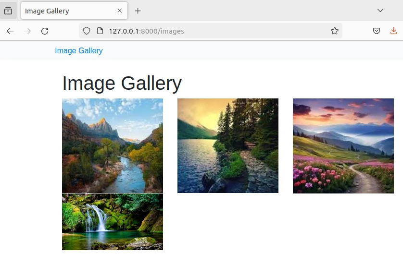The width and height of the screenshot is (403, 265).
Task: Click the large Image Gallery page heading
Action: click(x=122, y=83)
